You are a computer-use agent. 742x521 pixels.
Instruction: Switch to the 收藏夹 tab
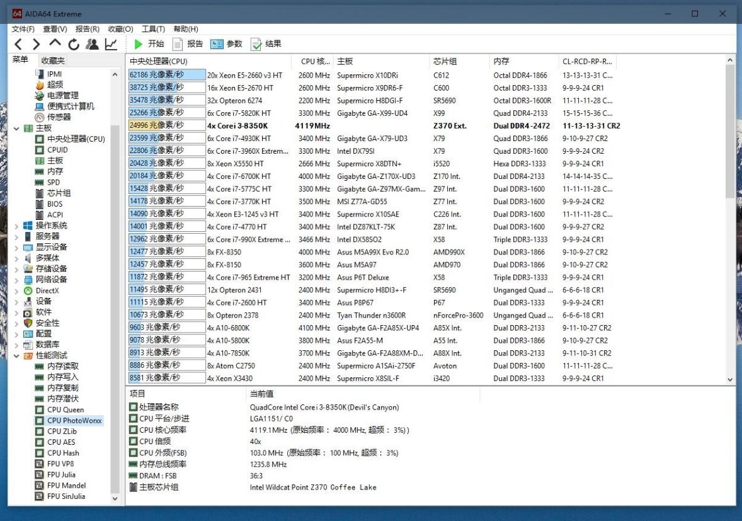coord(52,60)
